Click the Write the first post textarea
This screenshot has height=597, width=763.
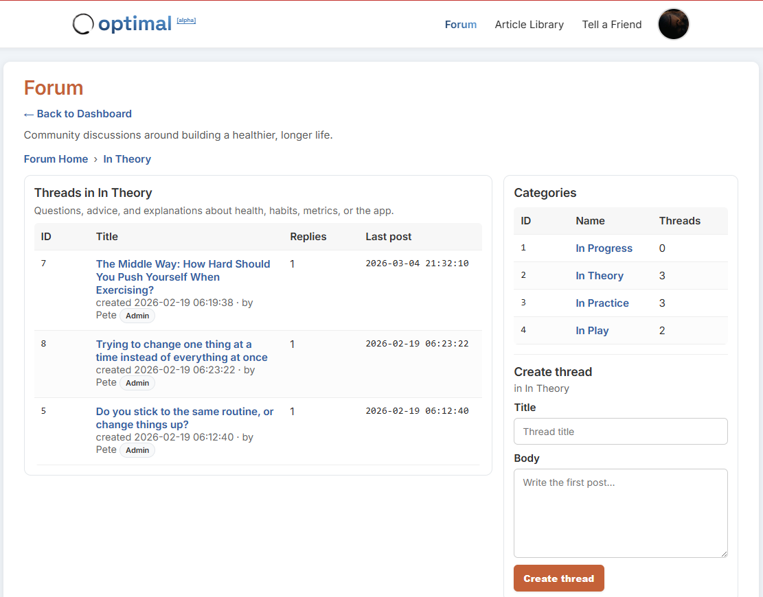(x=620, y=513)
